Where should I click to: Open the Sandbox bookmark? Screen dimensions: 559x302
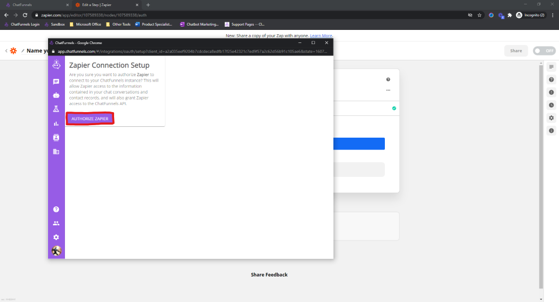coord(55,24)
